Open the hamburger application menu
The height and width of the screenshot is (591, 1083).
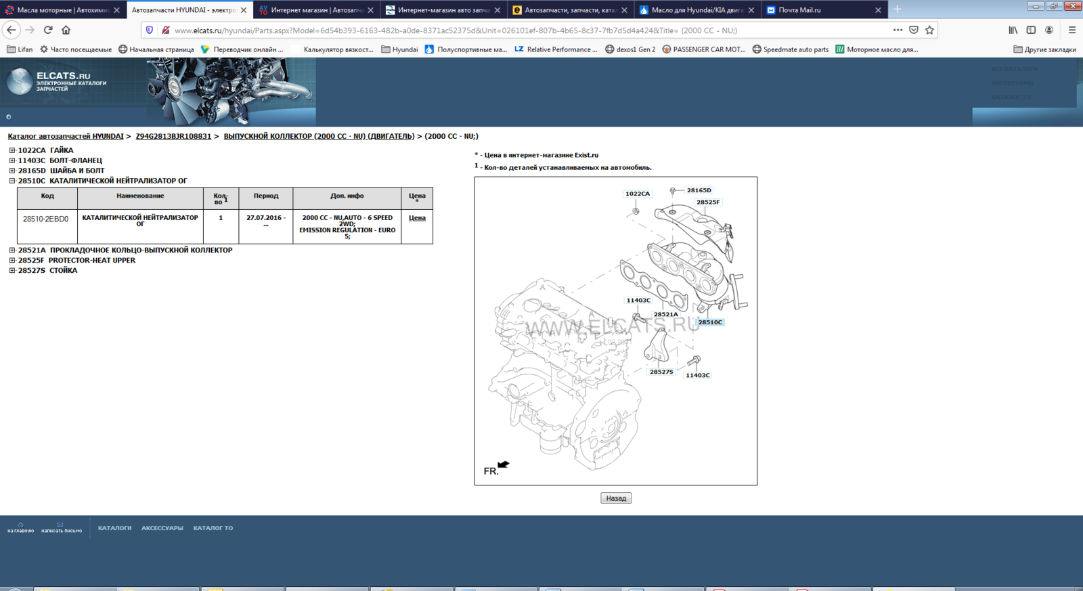[x=1072, y=30]
